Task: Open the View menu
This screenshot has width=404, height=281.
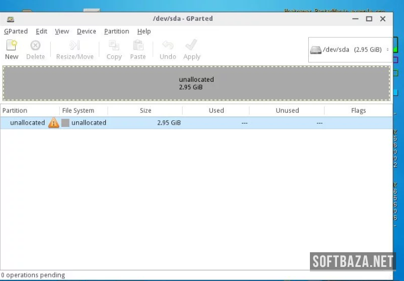Action: (62, 32)
